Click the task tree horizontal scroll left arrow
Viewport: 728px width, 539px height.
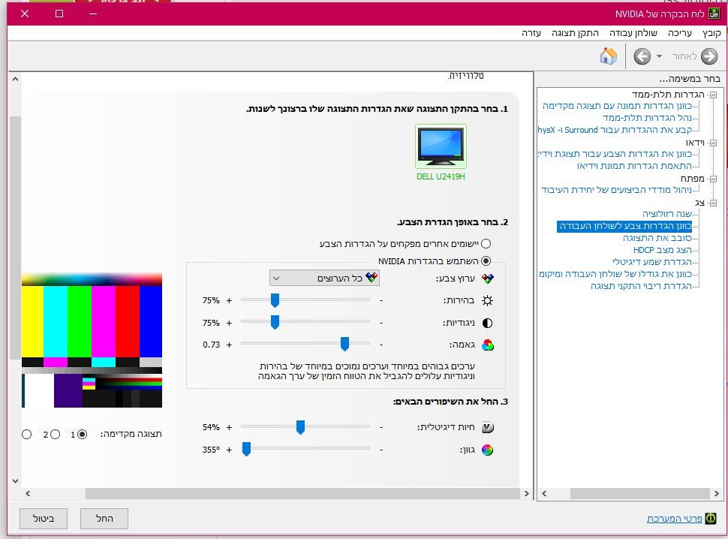coord(544,493)
